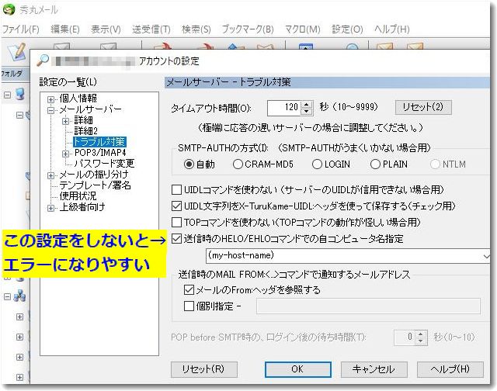Select the CRAM-MD5 authentication method

point(238,164)
